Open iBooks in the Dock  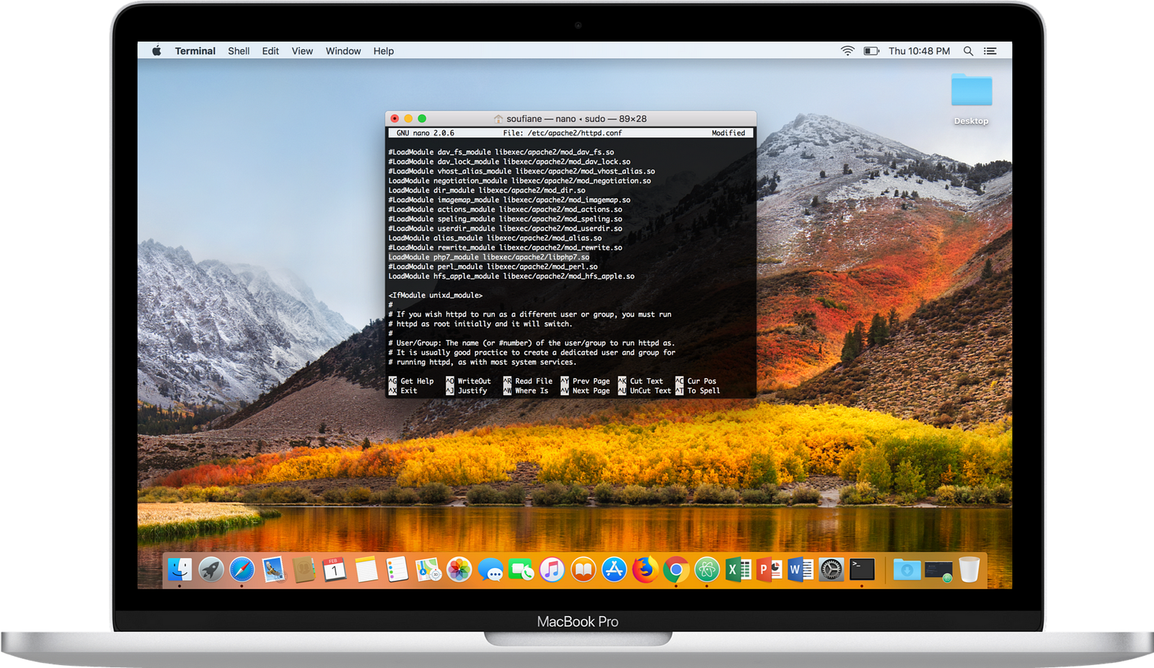point(583,570)
